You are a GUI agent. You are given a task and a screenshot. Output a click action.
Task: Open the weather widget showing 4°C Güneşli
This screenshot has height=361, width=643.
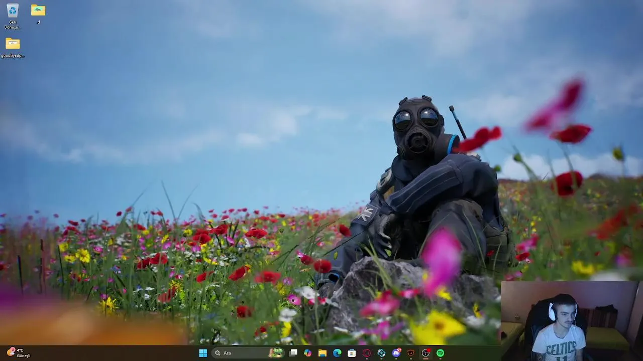(19, 353)
